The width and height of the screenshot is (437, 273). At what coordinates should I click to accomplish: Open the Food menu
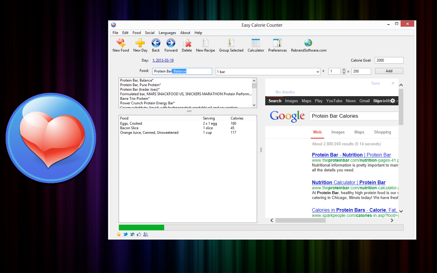(137, 33)
